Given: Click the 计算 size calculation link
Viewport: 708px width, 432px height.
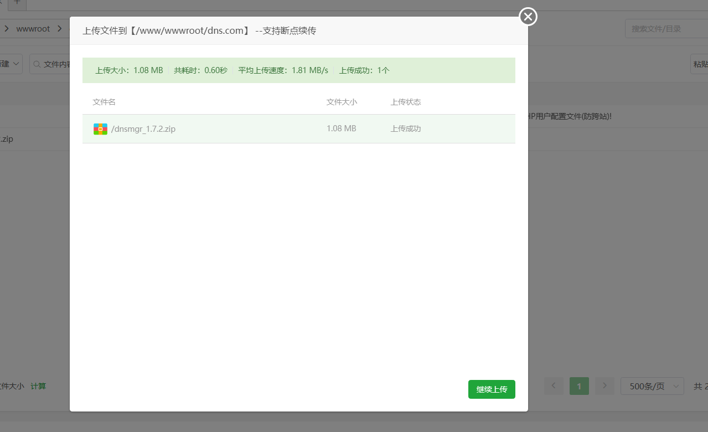Looking at the screenshot, I should [38, 386].
